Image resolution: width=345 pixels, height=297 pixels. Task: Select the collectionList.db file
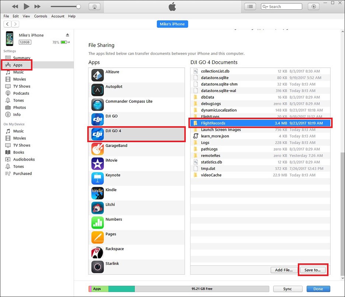coord(260,71)
